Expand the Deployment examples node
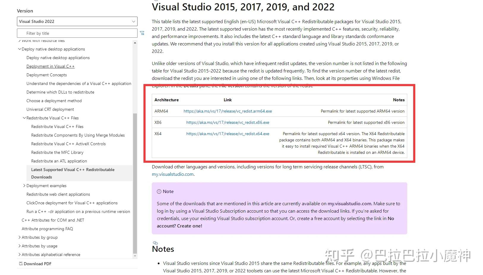Image resolution: width=483 pixels, height=275 pixels. coord(24,186)
